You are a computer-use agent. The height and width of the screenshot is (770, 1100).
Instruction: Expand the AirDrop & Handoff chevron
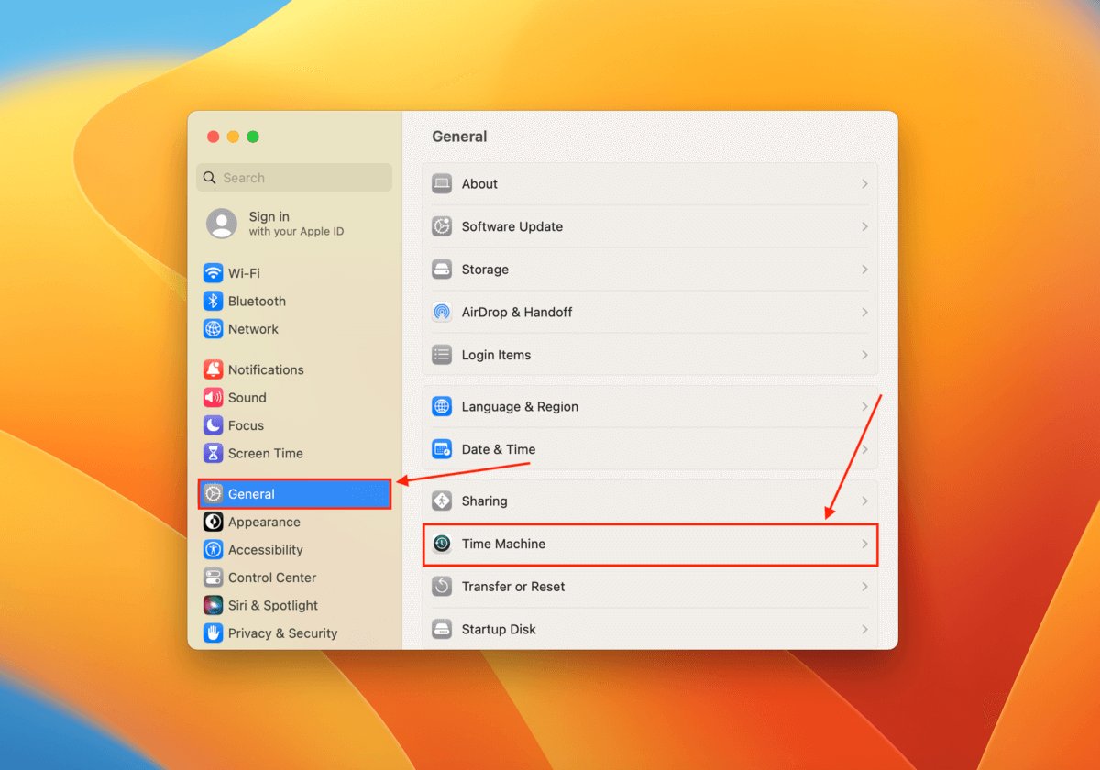click(864, 313)
